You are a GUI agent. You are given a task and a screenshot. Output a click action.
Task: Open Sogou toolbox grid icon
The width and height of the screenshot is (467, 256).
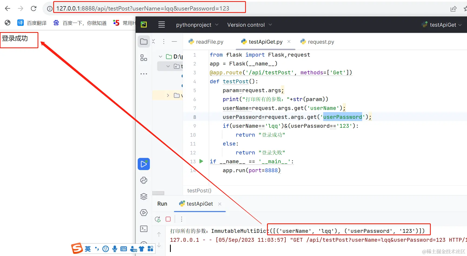coord(151,249)
